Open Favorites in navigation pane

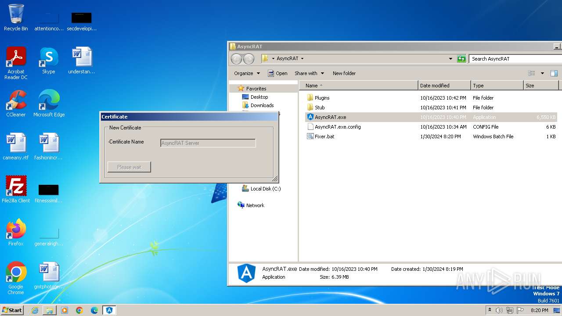point(256,89)
